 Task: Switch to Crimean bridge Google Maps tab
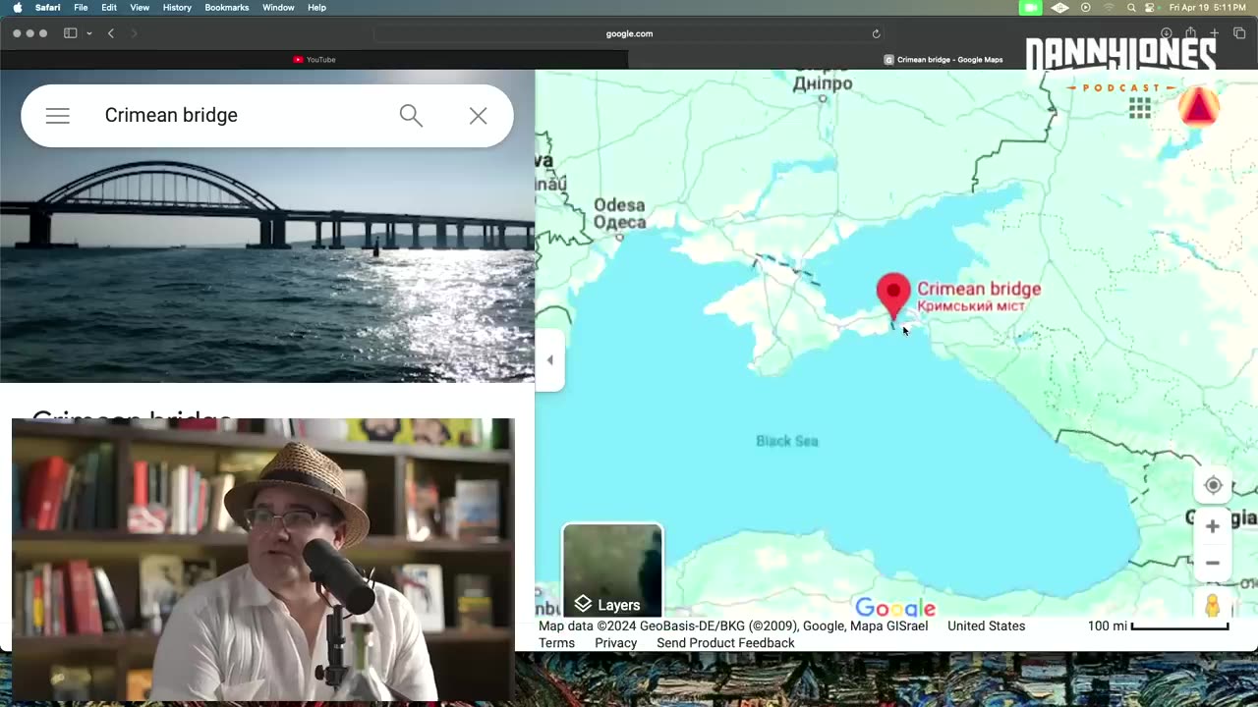[x=943, y=60]
